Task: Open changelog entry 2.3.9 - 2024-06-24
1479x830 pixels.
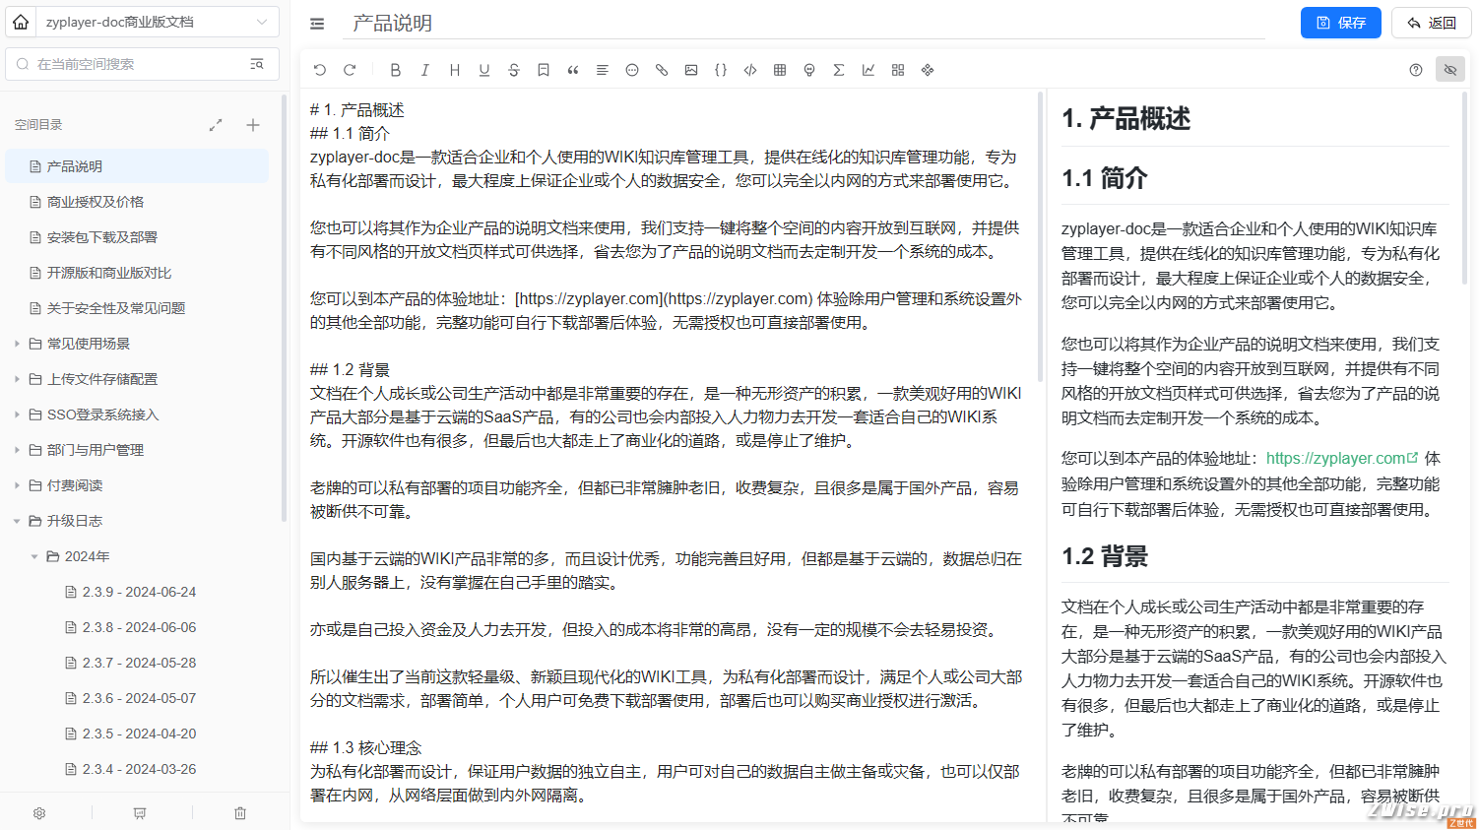Action: pos(138,592)
